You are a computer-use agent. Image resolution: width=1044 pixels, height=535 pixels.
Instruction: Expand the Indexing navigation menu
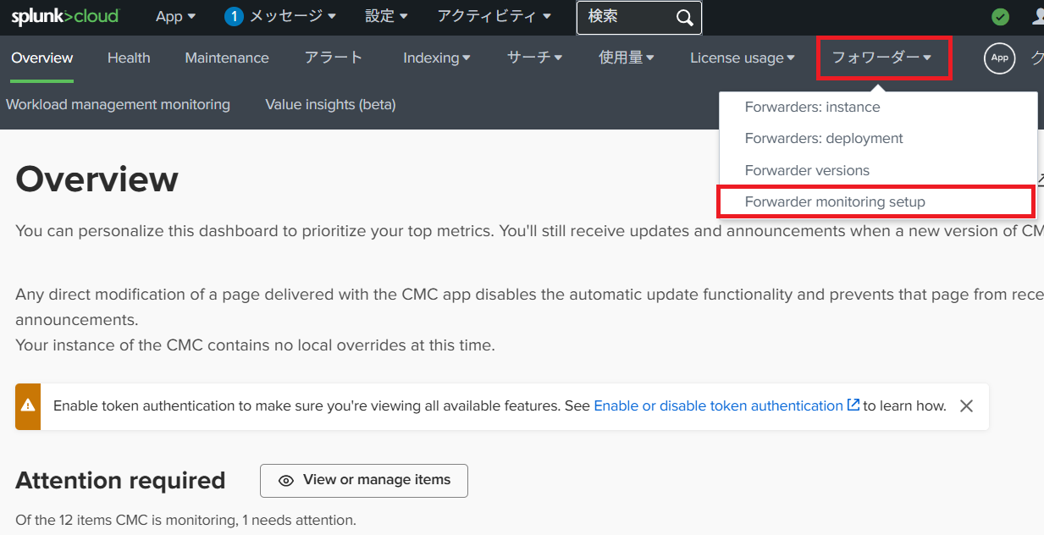coord(436,58)
